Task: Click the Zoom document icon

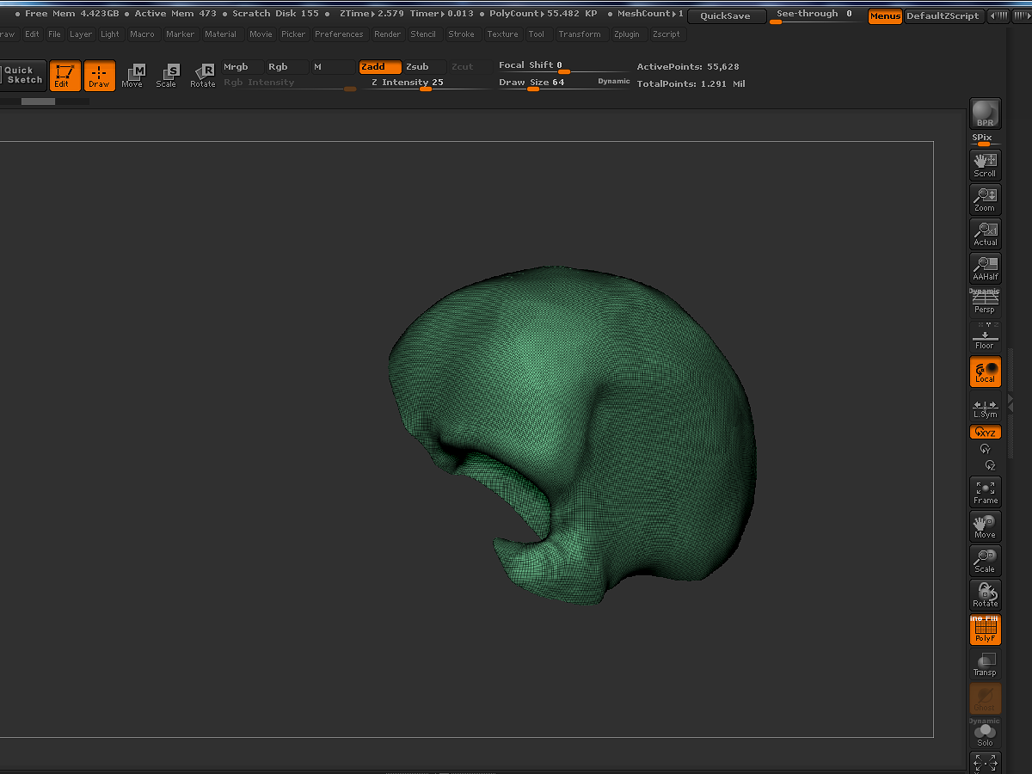Action: pyautogui.click(x=985, y=200)
